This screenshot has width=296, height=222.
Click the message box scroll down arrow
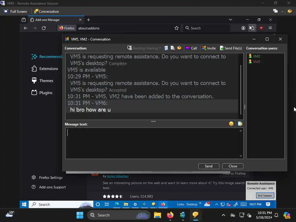tap(241, 156)
